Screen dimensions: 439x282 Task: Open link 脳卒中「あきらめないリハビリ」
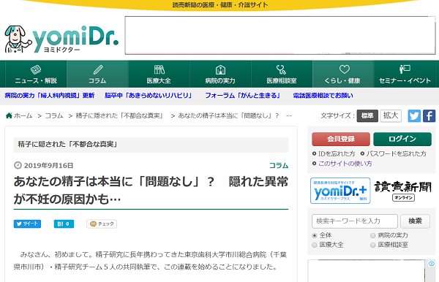tap(148, 96)
